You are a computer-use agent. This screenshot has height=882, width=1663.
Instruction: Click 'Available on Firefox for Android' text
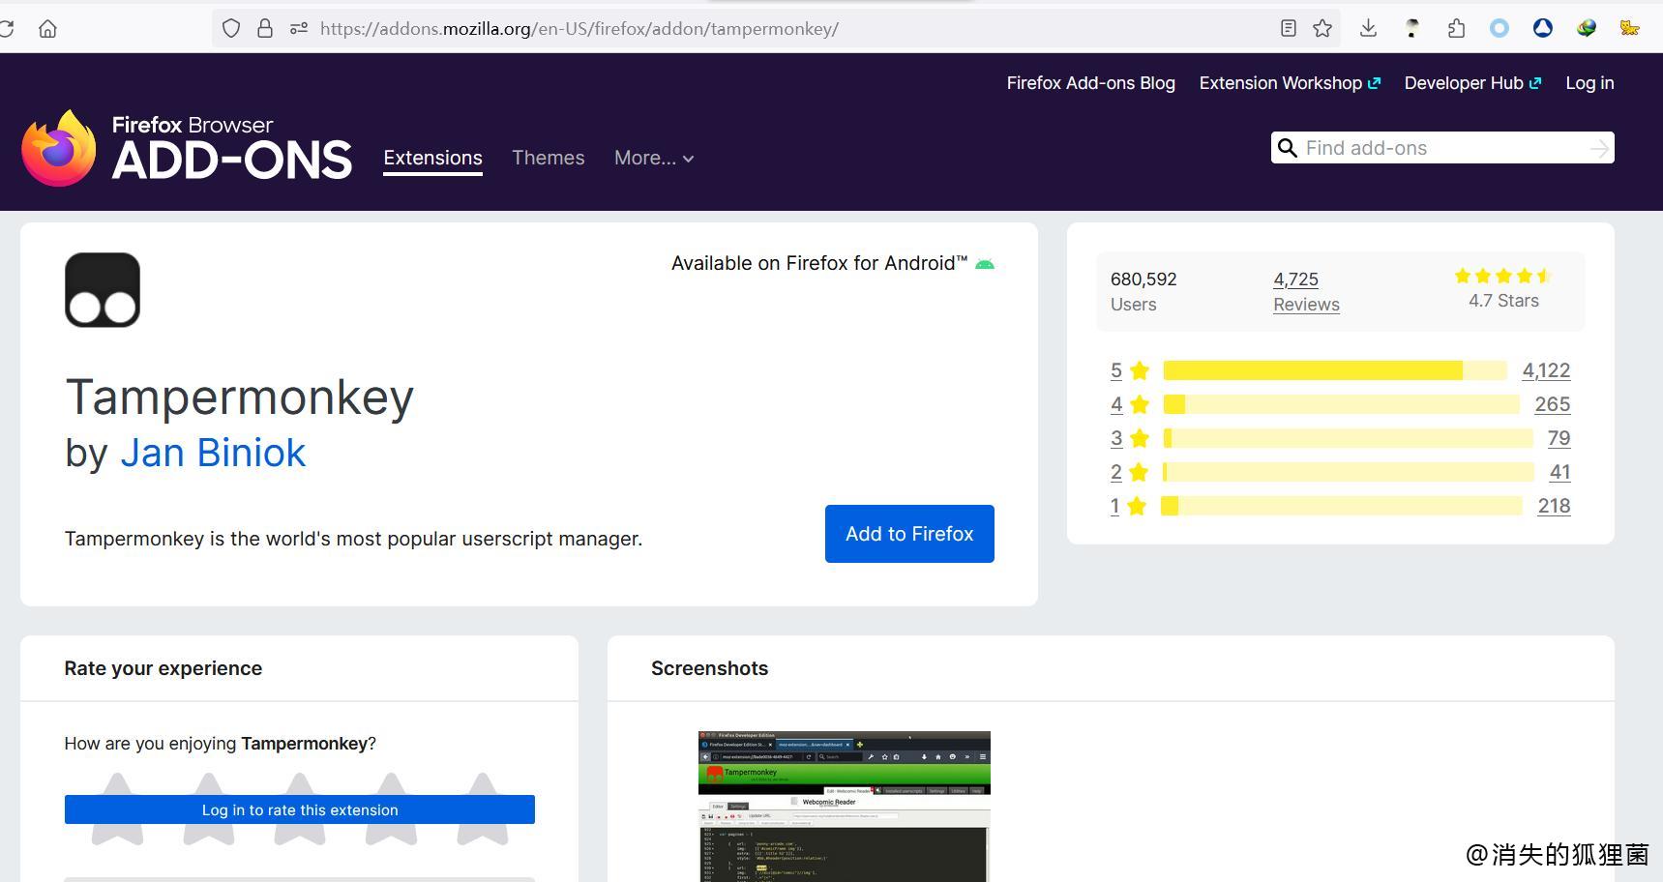point(819,263)
